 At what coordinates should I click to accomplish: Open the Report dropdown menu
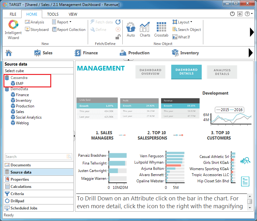click(x=62, y=22)
